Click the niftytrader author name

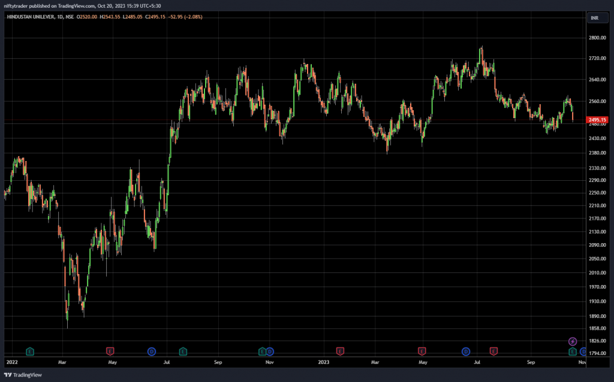(16, 6)
